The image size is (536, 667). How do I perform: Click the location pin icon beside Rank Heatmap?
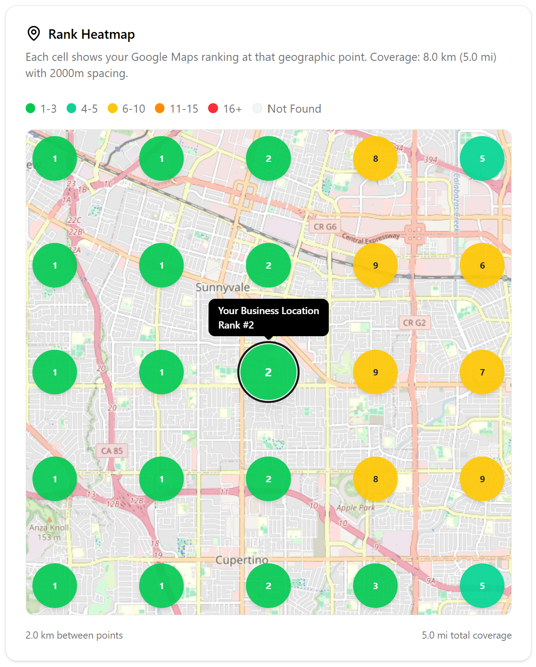34,33
